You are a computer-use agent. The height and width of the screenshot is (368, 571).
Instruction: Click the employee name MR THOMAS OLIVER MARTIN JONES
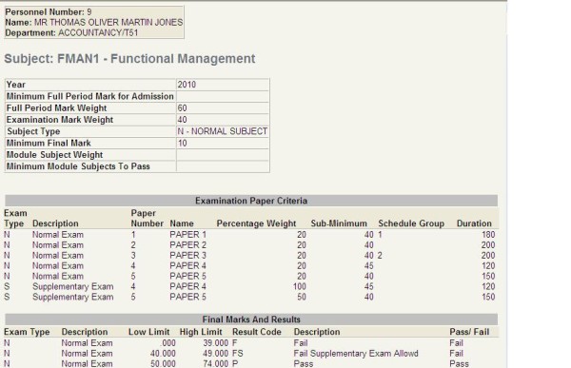(x=108, y=22)
